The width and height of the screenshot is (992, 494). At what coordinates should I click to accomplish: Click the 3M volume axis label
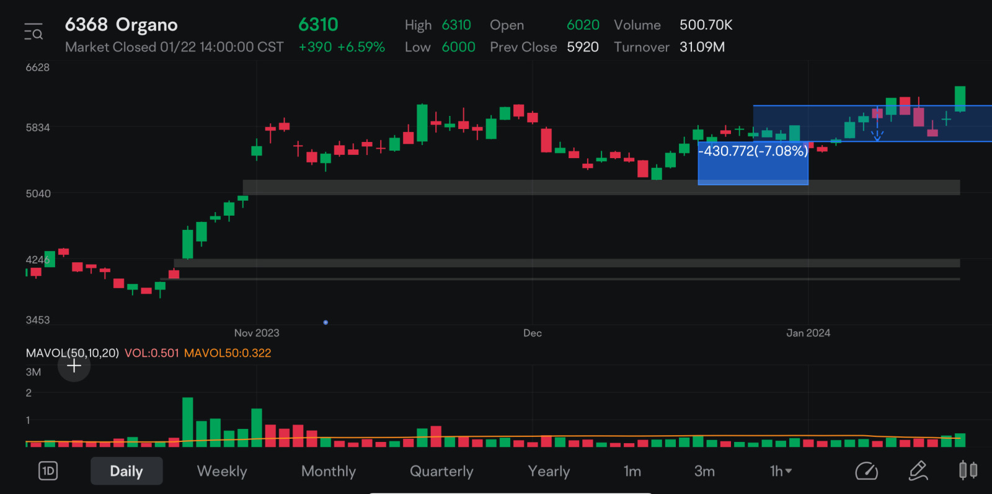click(33, 372)
